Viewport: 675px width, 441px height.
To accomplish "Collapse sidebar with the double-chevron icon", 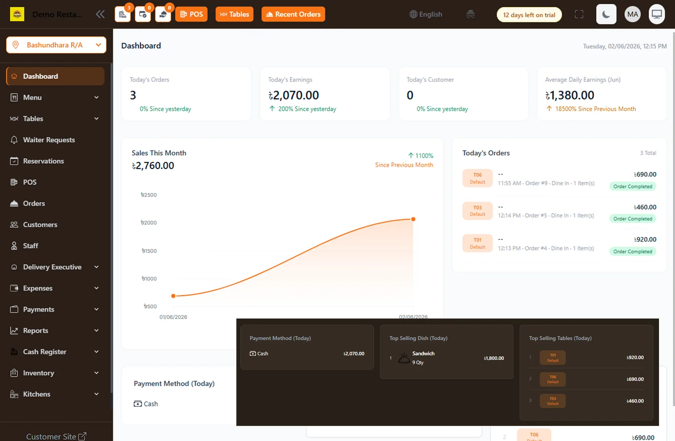I will tap(100, 14).
